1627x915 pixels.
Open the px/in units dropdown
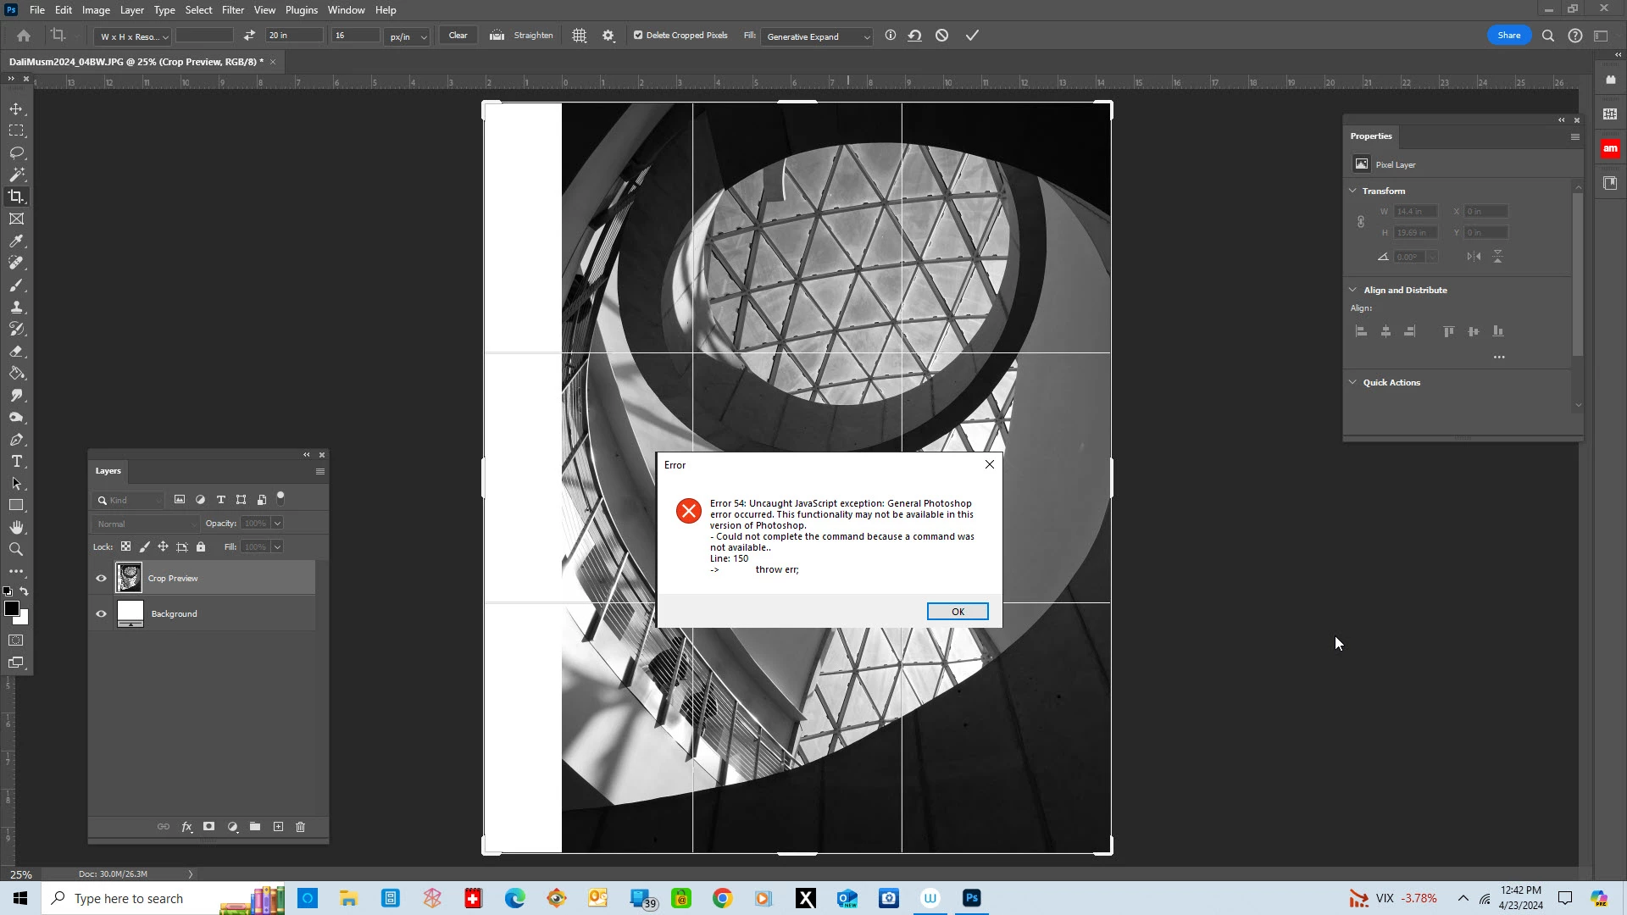(408, 36)
